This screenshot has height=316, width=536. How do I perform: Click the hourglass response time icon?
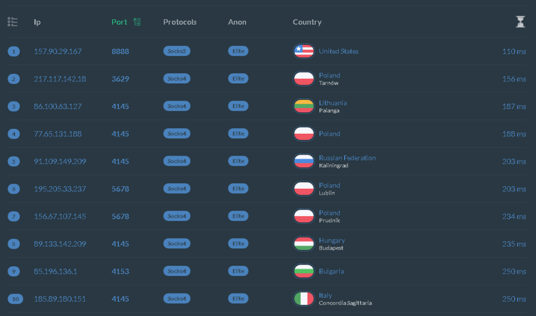coord(520,22)
